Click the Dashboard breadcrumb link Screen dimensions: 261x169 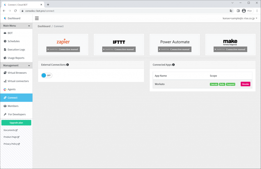[44, 26]
